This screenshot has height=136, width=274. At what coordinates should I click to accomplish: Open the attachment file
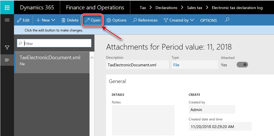(x=92, y=20)
